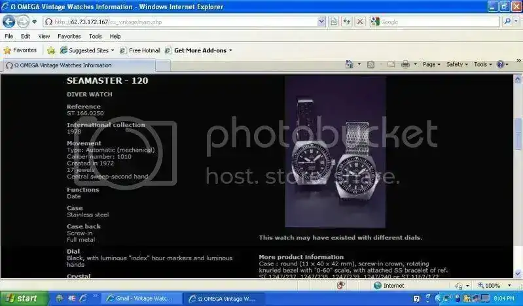This screenshot has height=306, width=523.
Task: Toggle Compatibility View icon
Action: pyautogui.click(x=334, y=22)
